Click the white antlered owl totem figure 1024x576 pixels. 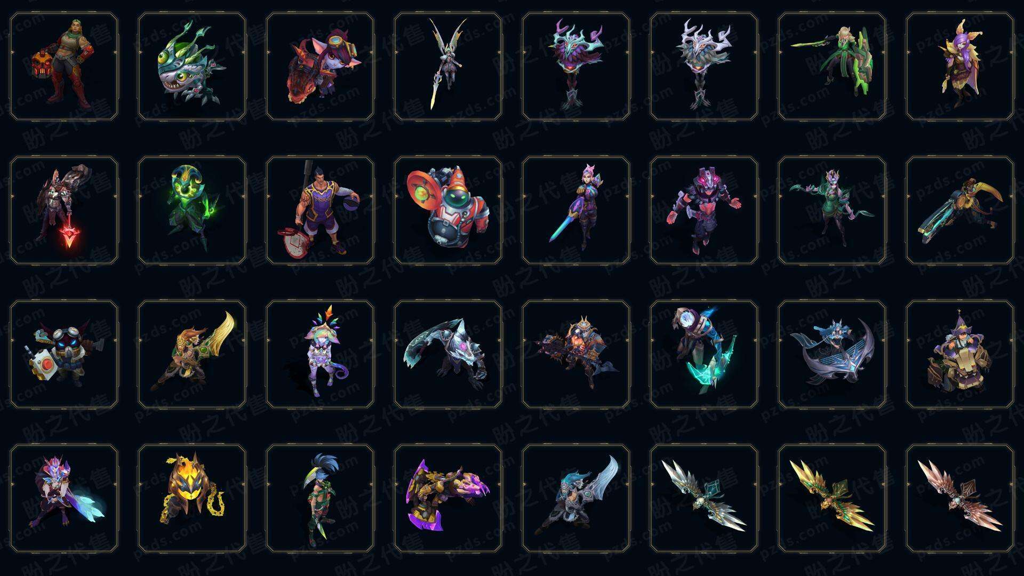tap(704, 67)
